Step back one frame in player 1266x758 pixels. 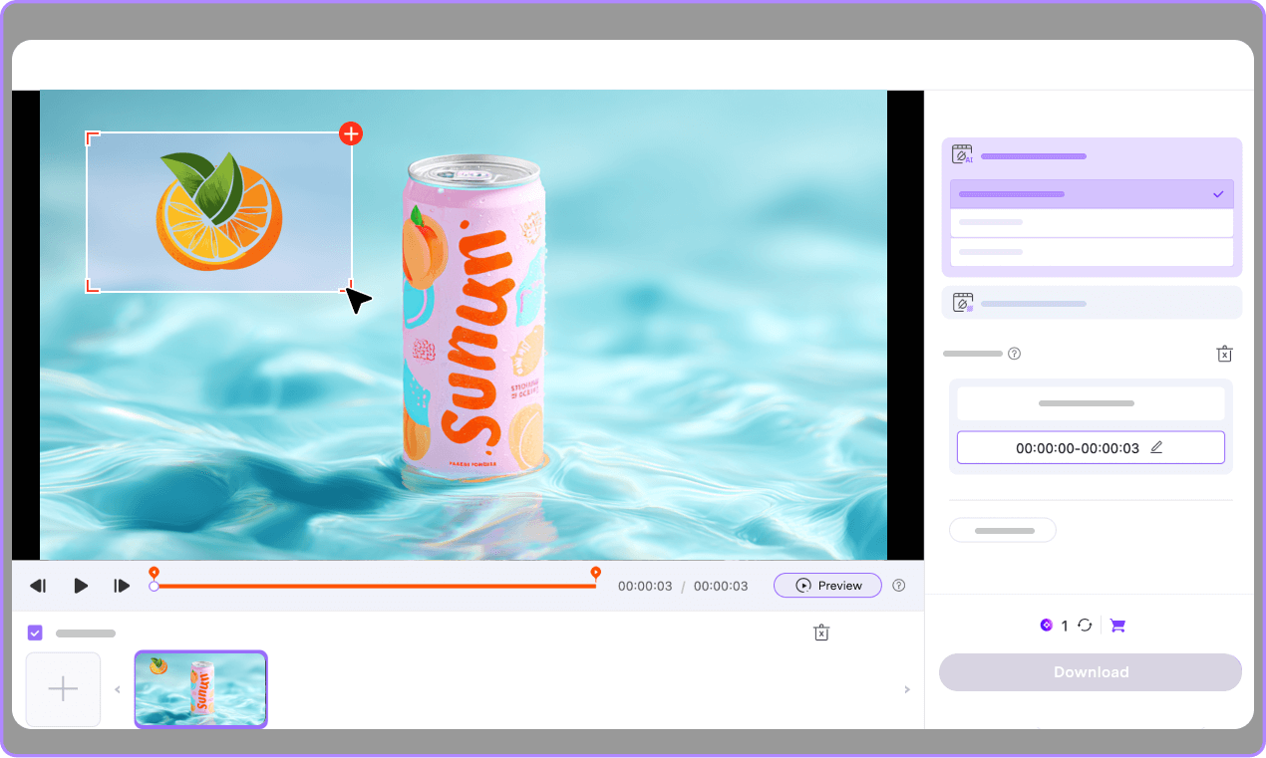point(38,586)
